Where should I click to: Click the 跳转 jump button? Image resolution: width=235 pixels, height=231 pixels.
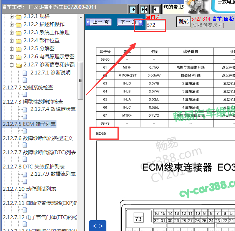184,22
